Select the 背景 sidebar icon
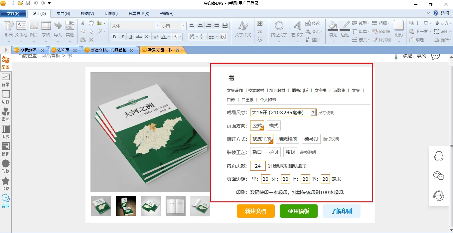The height and width of the screenshot is (233, 453). (5, 80)
